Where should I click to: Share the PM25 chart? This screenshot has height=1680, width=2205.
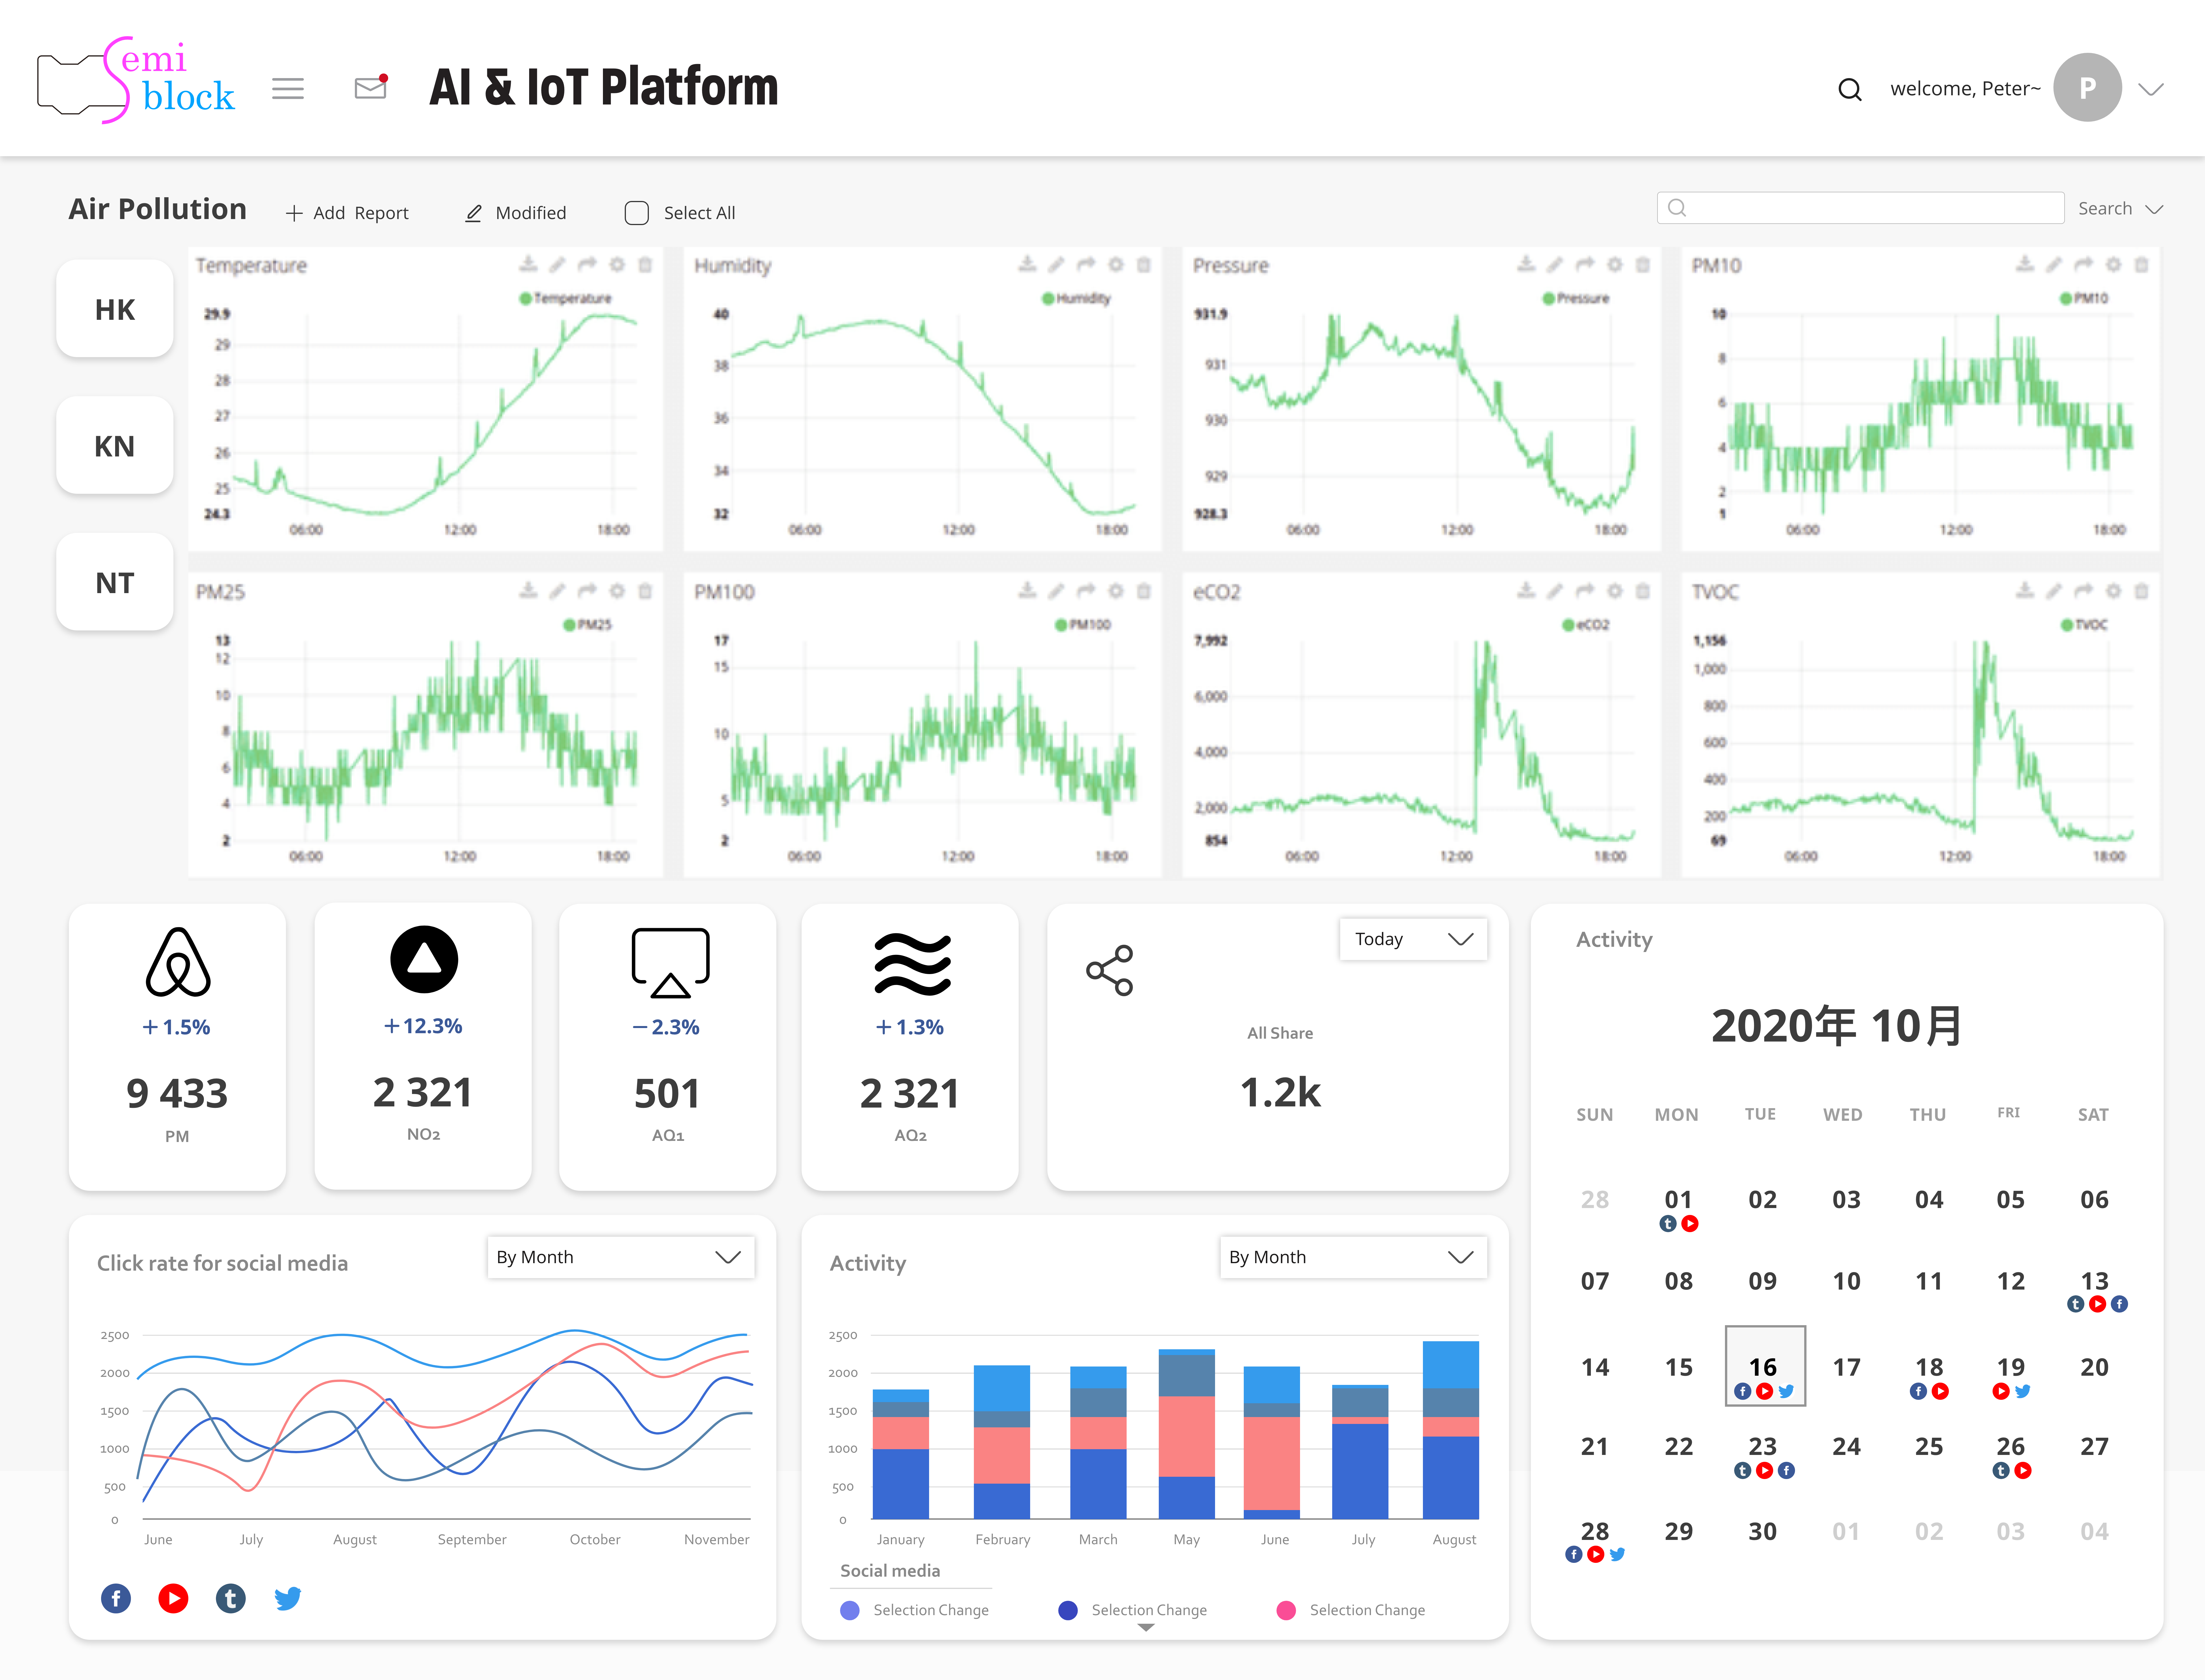587,591
